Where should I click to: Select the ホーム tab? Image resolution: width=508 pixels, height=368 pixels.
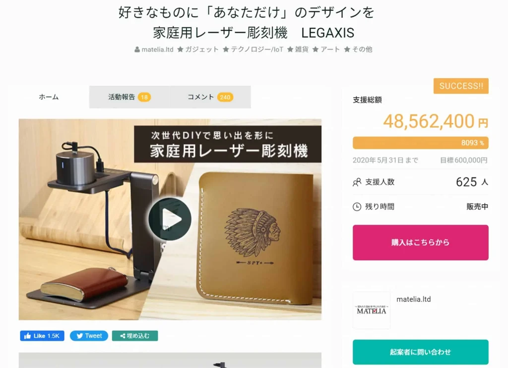[x=49, y=97]
